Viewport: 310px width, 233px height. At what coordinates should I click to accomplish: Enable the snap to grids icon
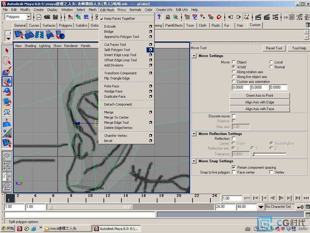(x=187, y=17)
